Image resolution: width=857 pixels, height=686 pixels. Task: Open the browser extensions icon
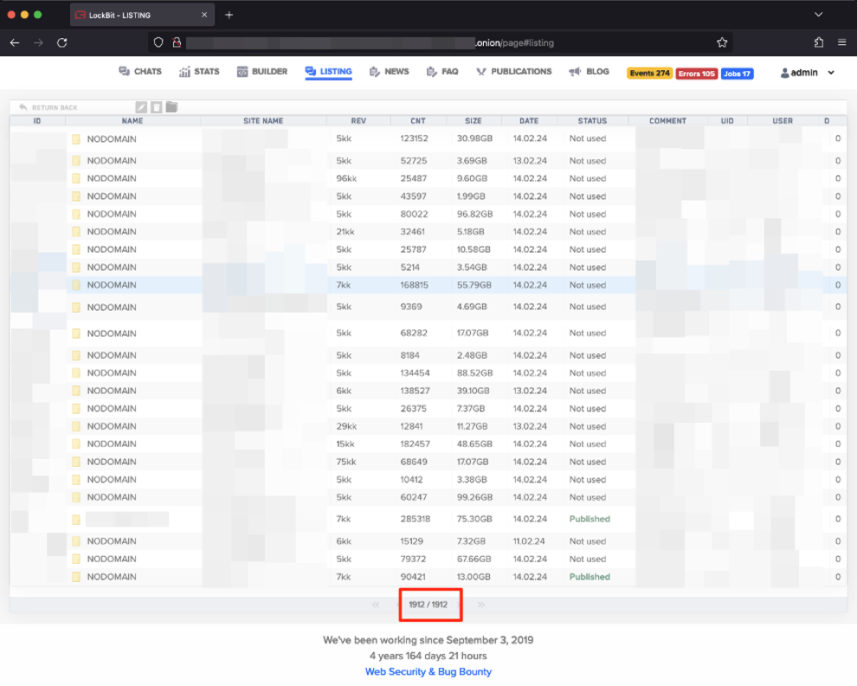point(819,42)
